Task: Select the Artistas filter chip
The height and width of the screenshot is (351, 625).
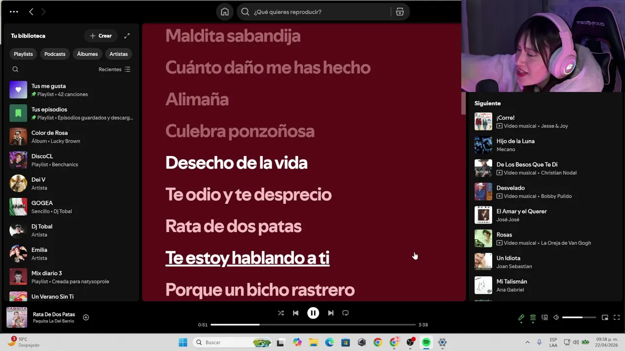Action: click(x=119, y=54)
